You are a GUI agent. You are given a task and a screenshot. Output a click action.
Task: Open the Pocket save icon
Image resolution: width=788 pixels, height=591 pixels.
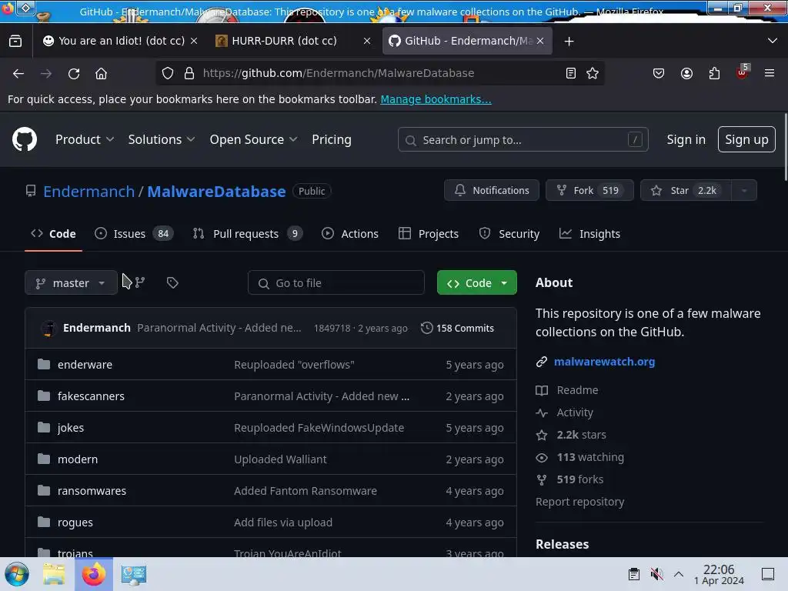point(659,73)
